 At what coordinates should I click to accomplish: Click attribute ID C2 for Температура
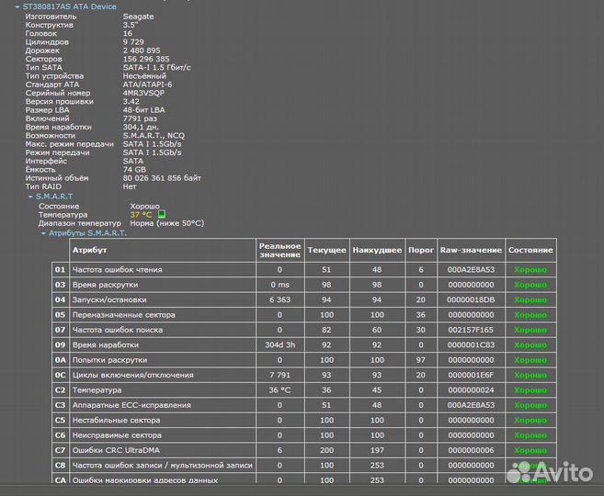coord(61,389)
